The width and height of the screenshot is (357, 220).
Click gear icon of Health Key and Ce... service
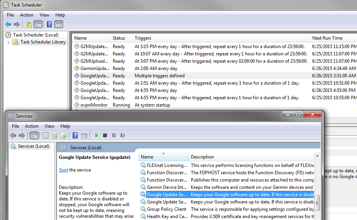[x=143, y=216]
